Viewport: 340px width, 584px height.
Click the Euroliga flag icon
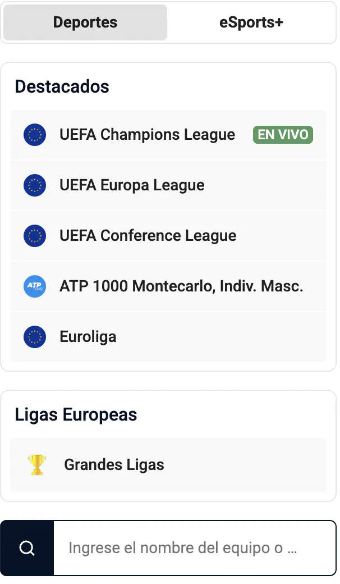coord(35,337)
